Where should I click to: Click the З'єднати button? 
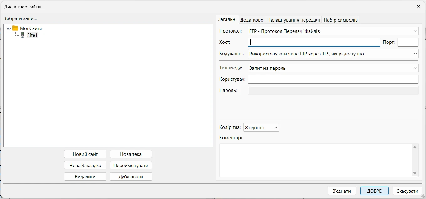(342, 191)
